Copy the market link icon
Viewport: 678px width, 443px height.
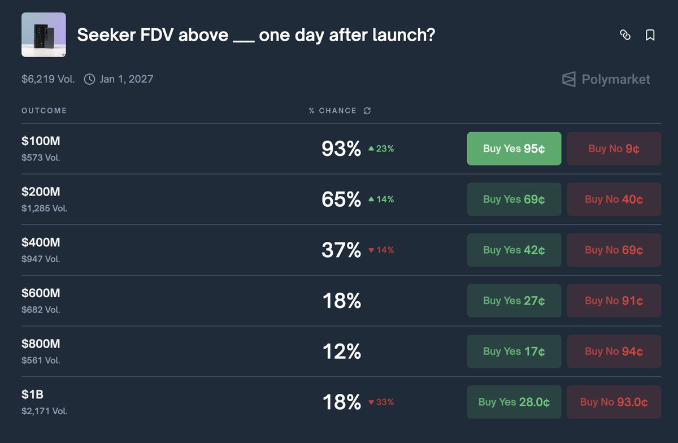[625, 35]
